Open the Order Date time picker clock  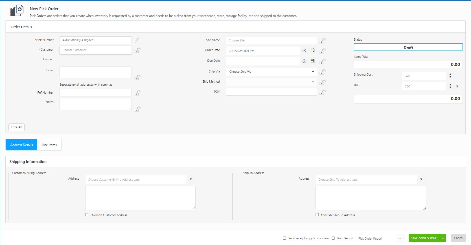pyautogui.click(x=304, y=50)
